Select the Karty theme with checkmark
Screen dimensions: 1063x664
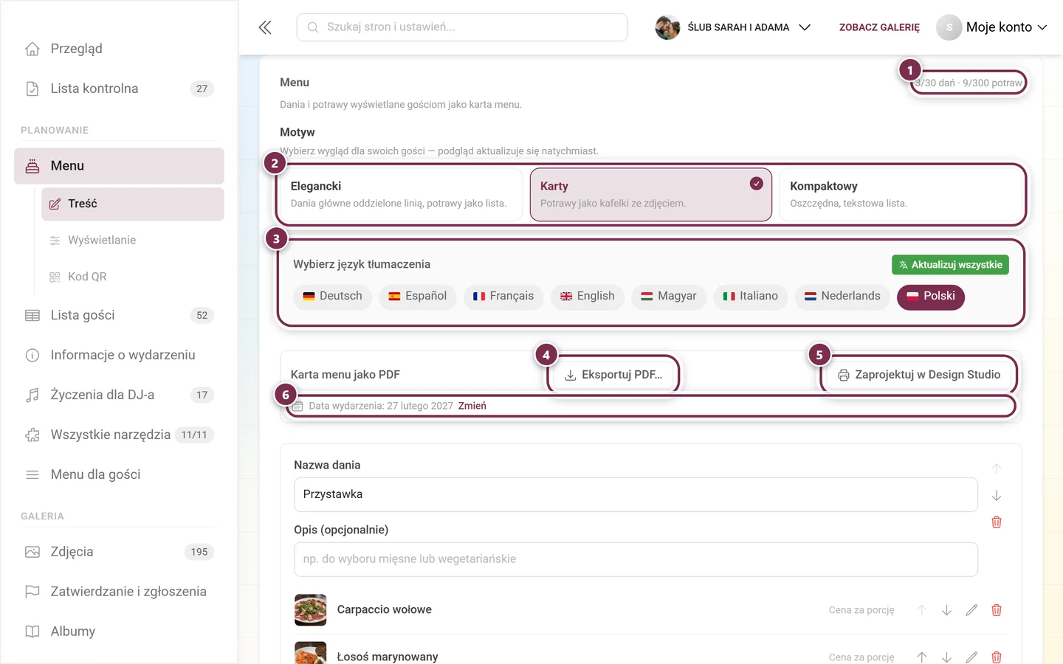pyautogui.click(x=651, y=194)
